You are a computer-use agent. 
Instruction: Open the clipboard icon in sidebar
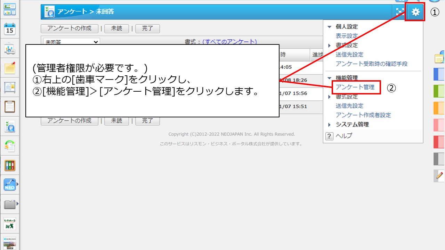[10, 107]
